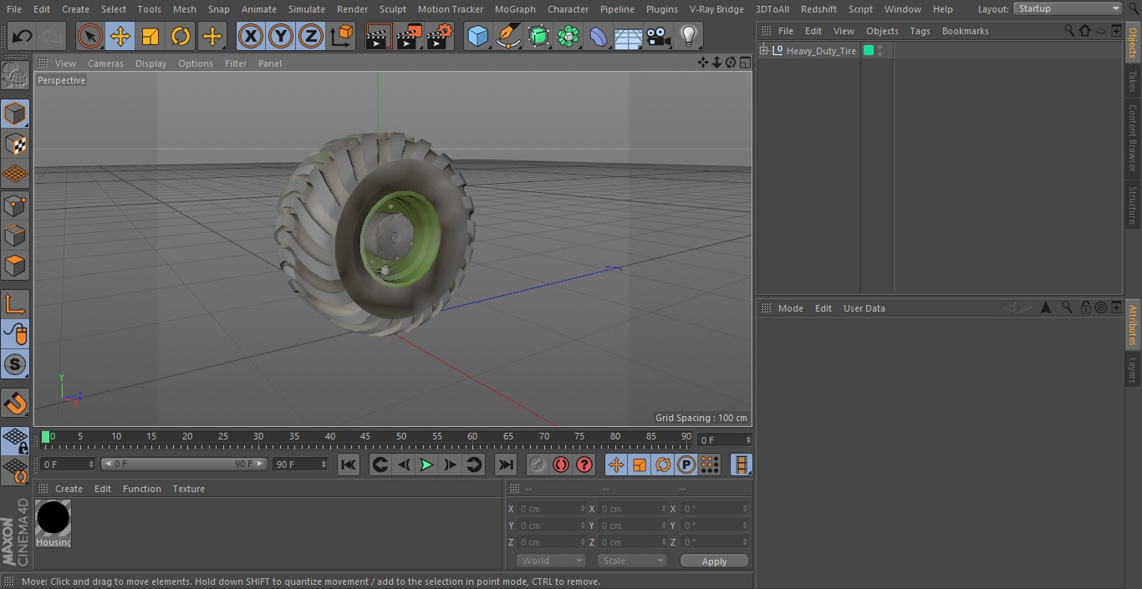Add a Light object
1142x589 pixels.
click(688, 36)
